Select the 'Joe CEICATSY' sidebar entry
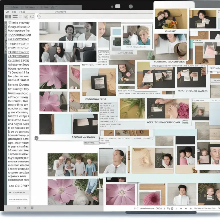Screen dimensions: 220x220 19,186
